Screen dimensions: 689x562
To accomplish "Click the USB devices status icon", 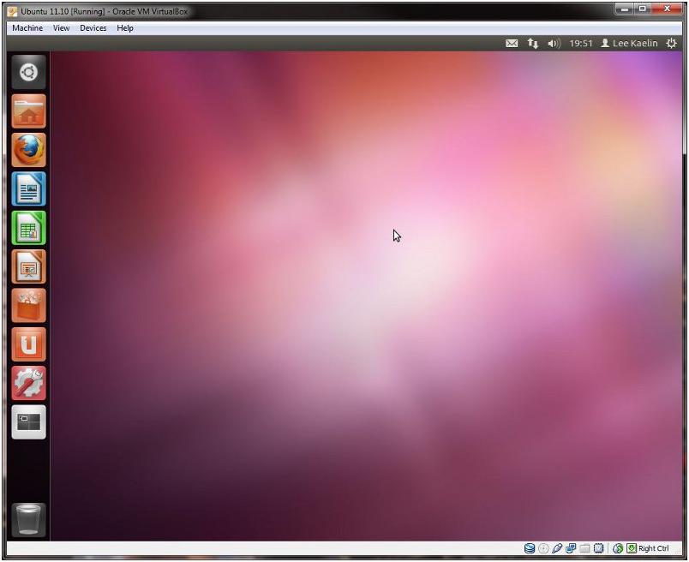I will click(x=557, y=548).
